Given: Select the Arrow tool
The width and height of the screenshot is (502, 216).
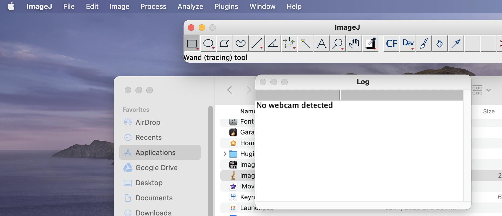Looking at the screenshot, I should pos(456,43).
